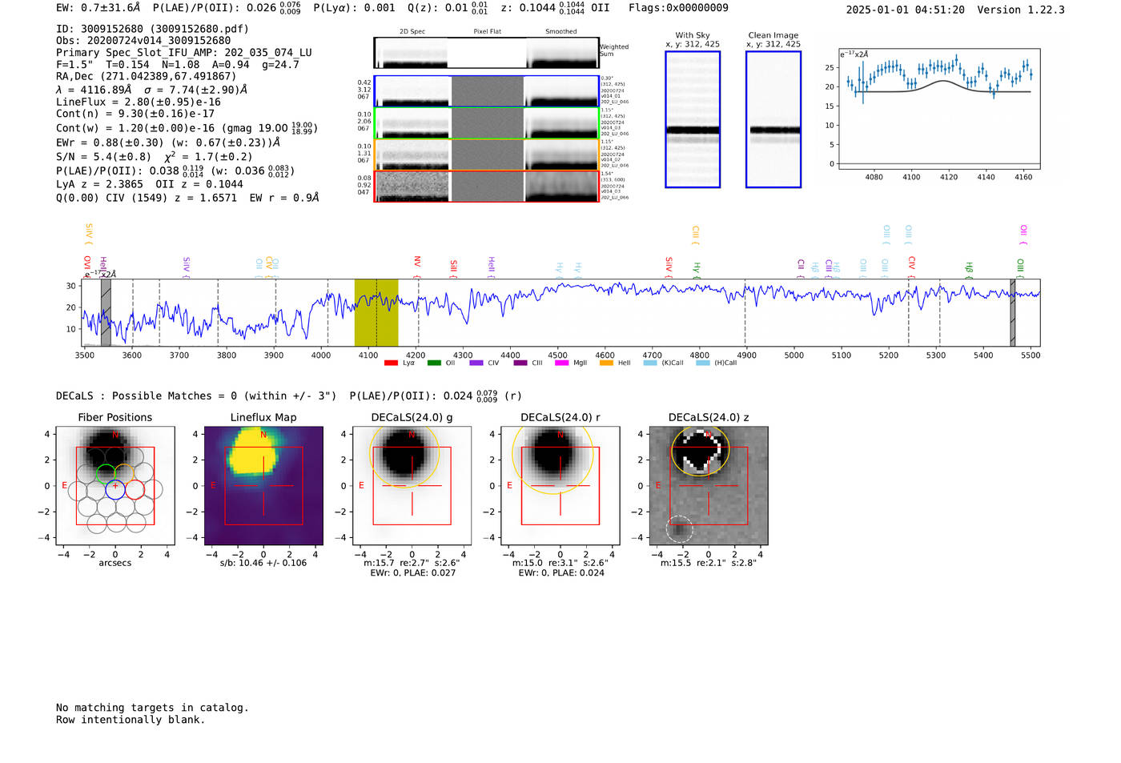Select the Gaussian line-fit plot near 4120Å

(939, 109)
